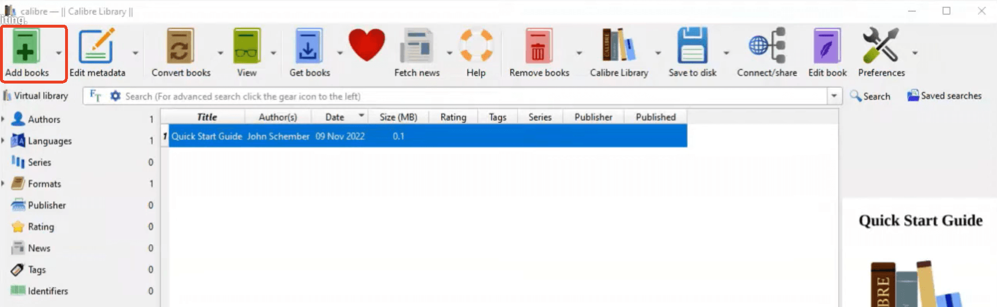Viewport: 997px width, 307px height.
Task: Click the Convert books icon
Action: coord(180,46)
